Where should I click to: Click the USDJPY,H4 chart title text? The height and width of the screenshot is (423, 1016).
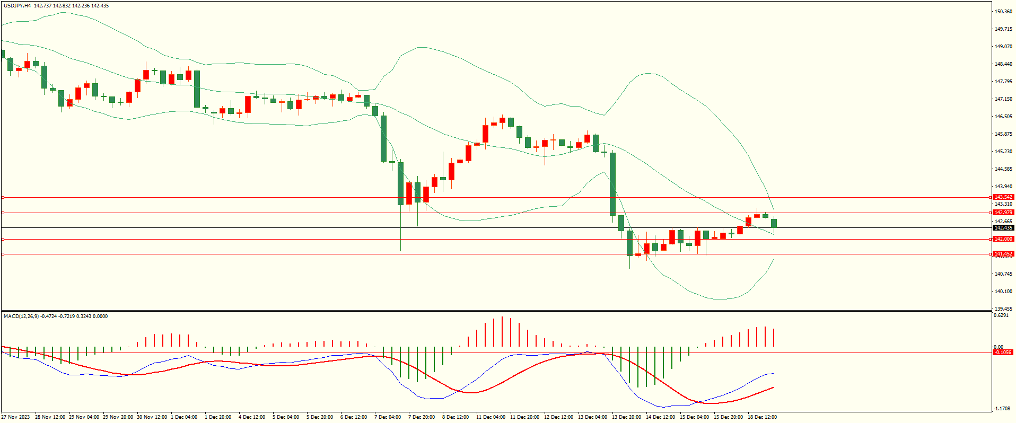[x=17, y=6]
